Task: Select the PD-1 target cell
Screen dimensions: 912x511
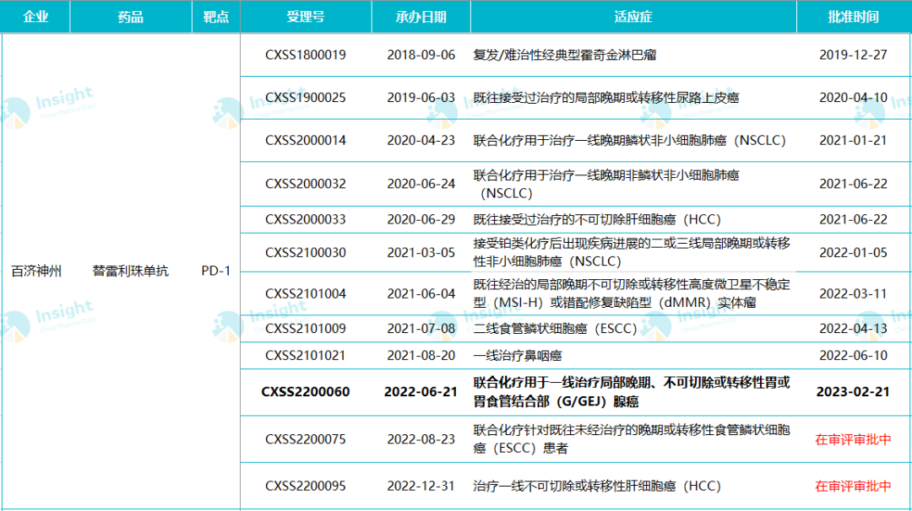Action: coord(215,272)
